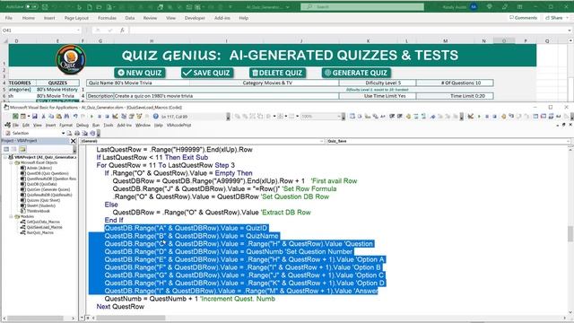The height and width of the screenshot is (323, 574).
Task: Click the NEW QUIZ button
Action: coord(140,73)
